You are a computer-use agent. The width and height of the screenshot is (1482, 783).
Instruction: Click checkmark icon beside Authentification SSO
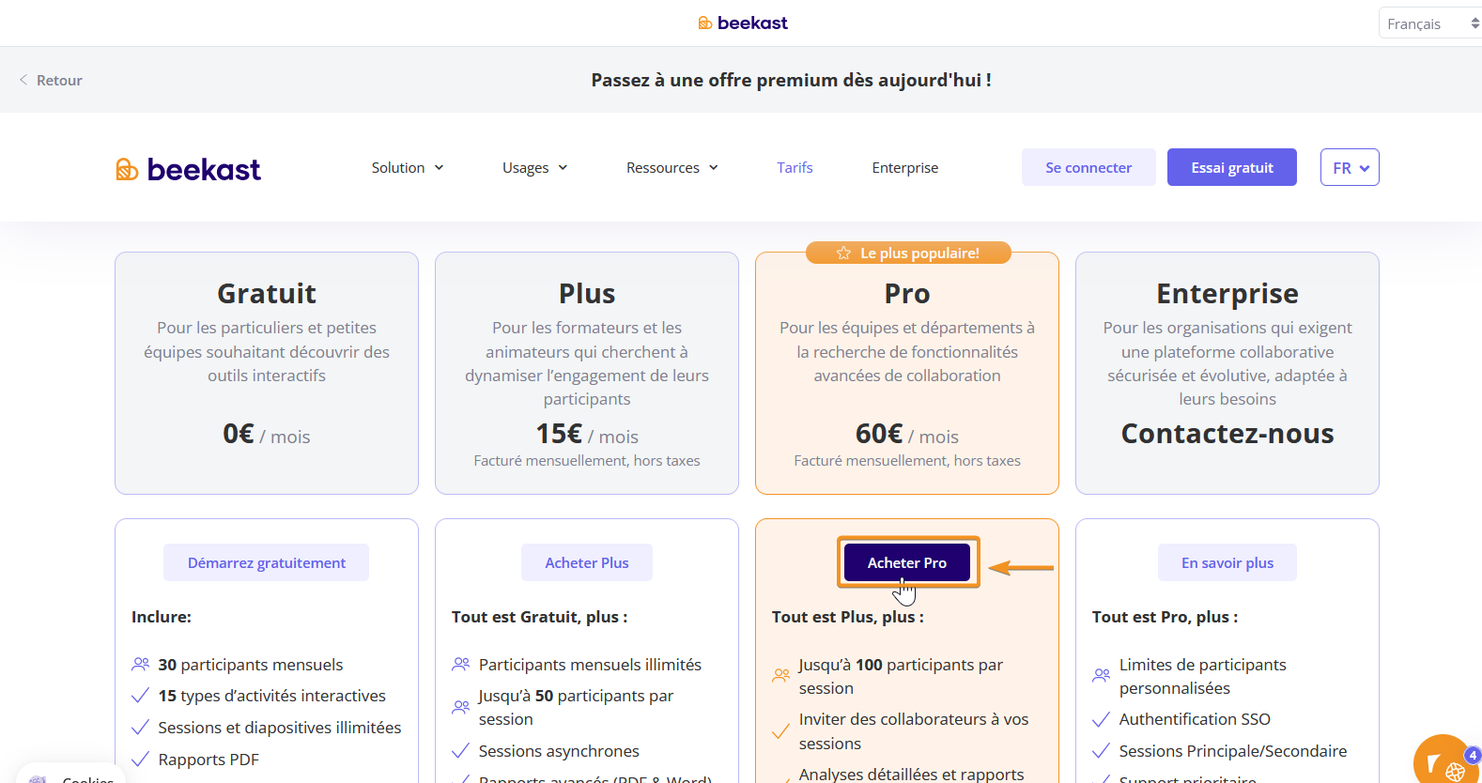[x=1101, y=719]
